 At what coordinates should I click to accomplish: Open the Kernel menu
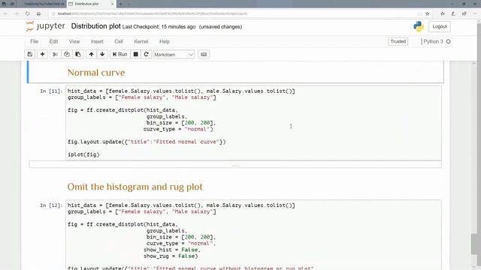(141, 41)
